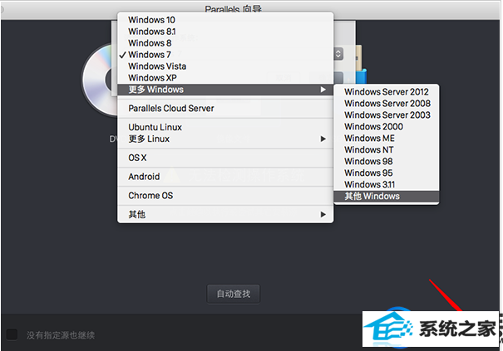Screen dimensions: 503x351
Task: Click the 自动查找 button
Action: tap(234, 294)
